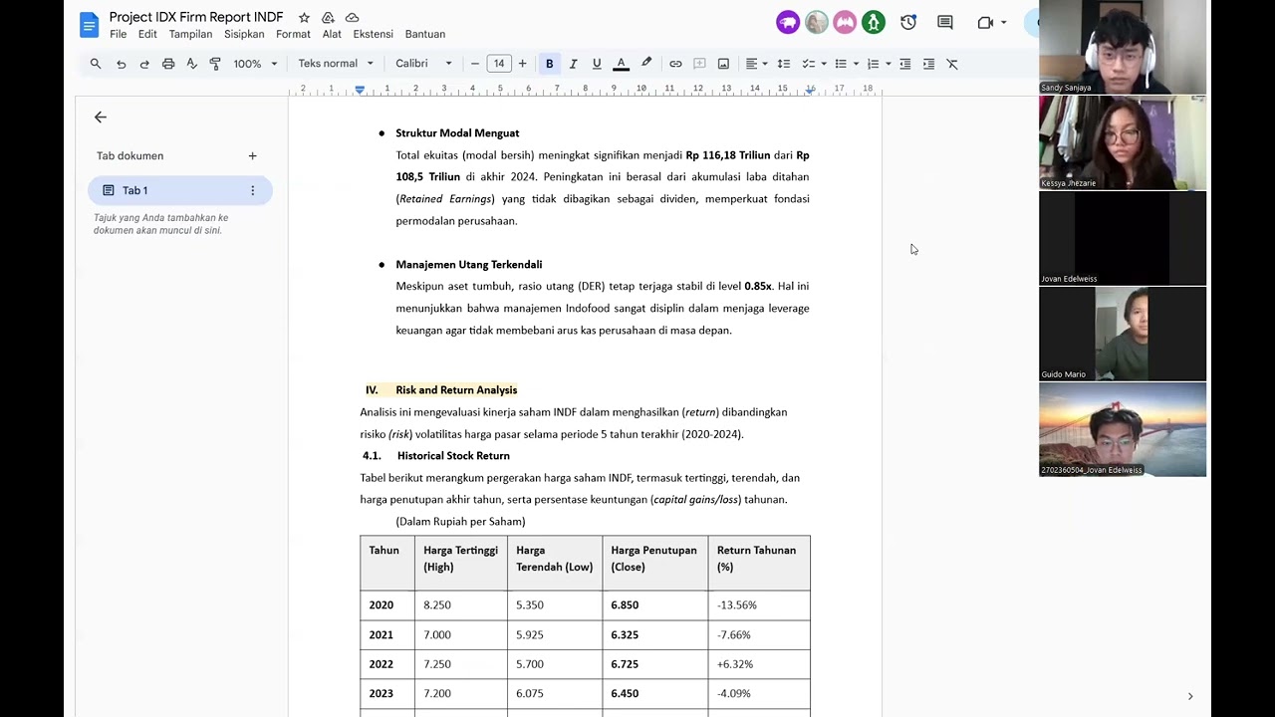Open the text color picker

(x=621, y=64)
